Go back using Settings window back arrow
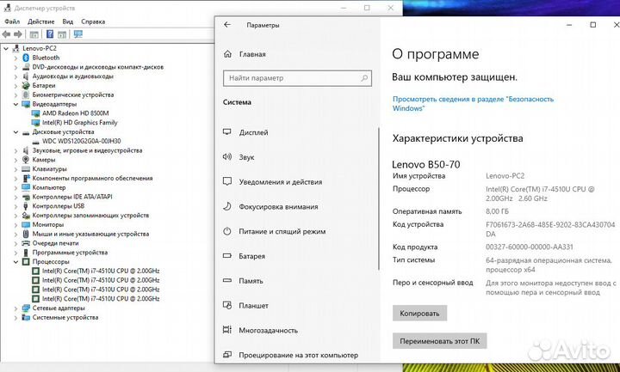Image resolution: width=620 pixels, height=372 pixels. click(x=227, y=25)
